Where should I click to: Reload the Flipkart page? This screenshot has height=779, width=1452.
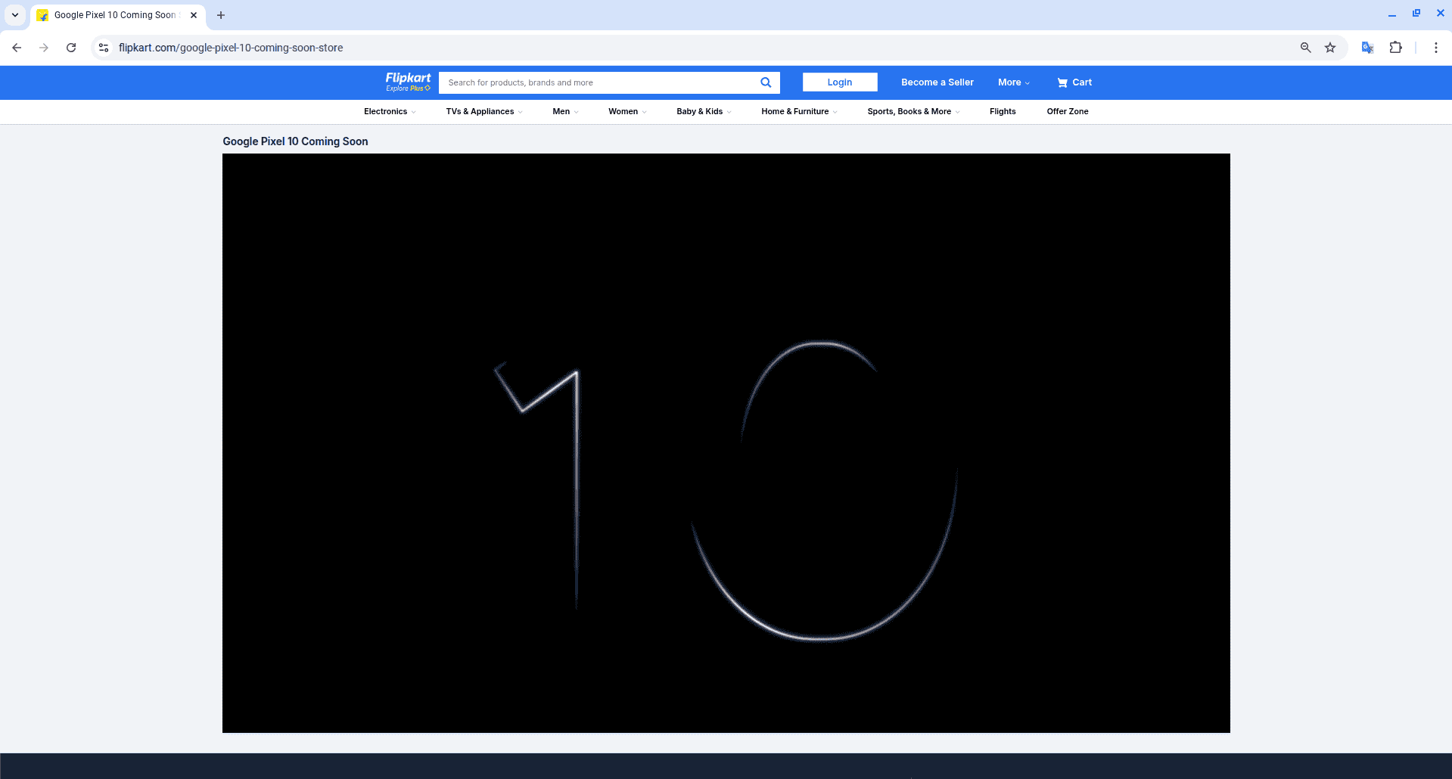coord(71,47)
